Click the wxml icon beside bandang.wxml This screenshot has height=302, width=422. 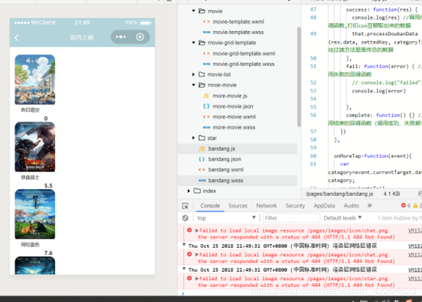pyautogui.click(x=202, y=169)
